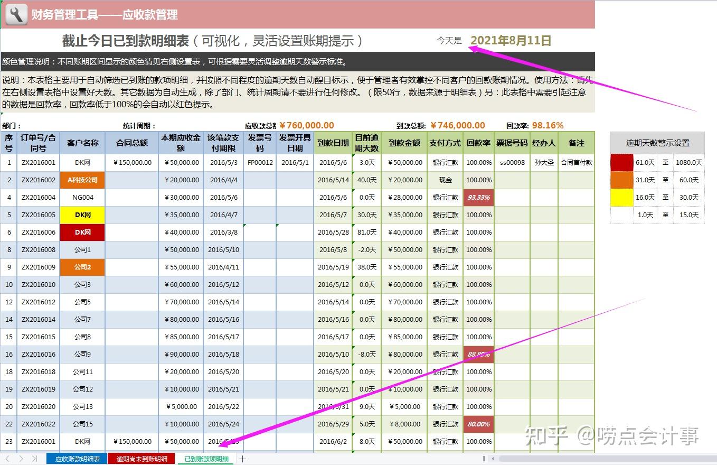717x465 pixels.
Task: Click the 发票开具日期 column header
Action: (295, 143)
